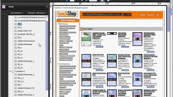Screen dimensions: 173x97
Task: Click the last link in the orange header
Action: tap(158, 15)
